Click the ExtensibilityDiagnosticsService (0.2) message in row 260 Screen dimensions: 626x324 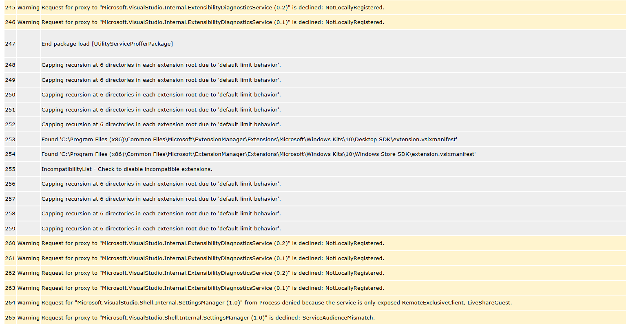(x=213, y=243)
